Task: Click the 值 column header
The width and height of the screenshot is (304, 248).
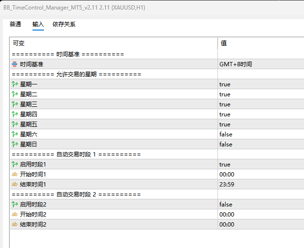Action: (x=224, y=43)
